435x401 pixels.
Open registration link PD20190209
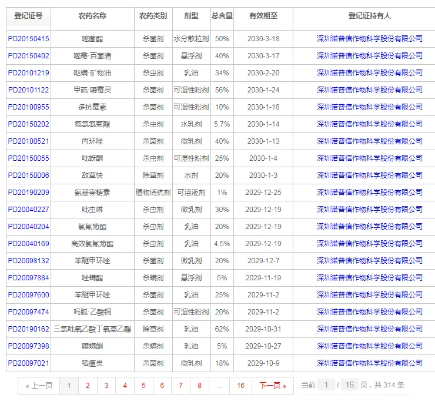click(29, 193)
